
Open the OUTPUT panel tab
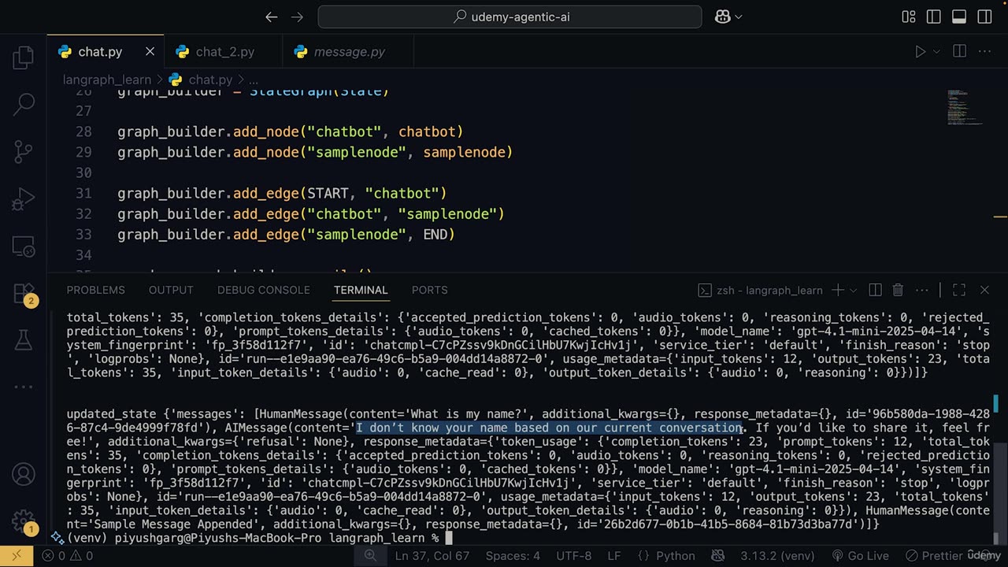(171, 290)
